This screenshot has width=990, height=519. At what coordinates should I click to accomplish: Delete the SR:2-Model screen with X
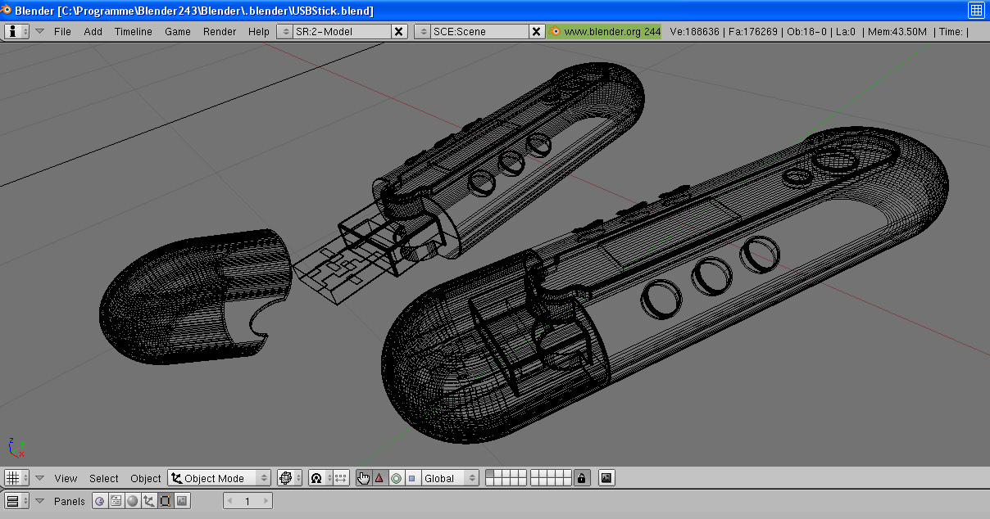(x=399, y=31)
